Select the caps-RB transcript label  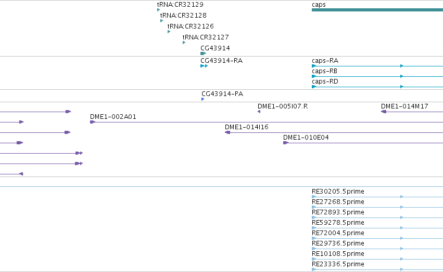(x=324, y=71)
